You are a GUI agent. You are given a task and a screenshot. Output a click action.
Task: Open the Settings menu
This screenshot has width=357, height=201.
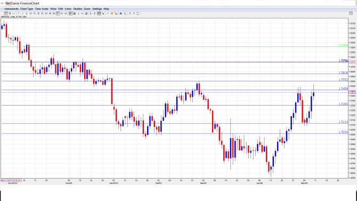tap(97, 9)
